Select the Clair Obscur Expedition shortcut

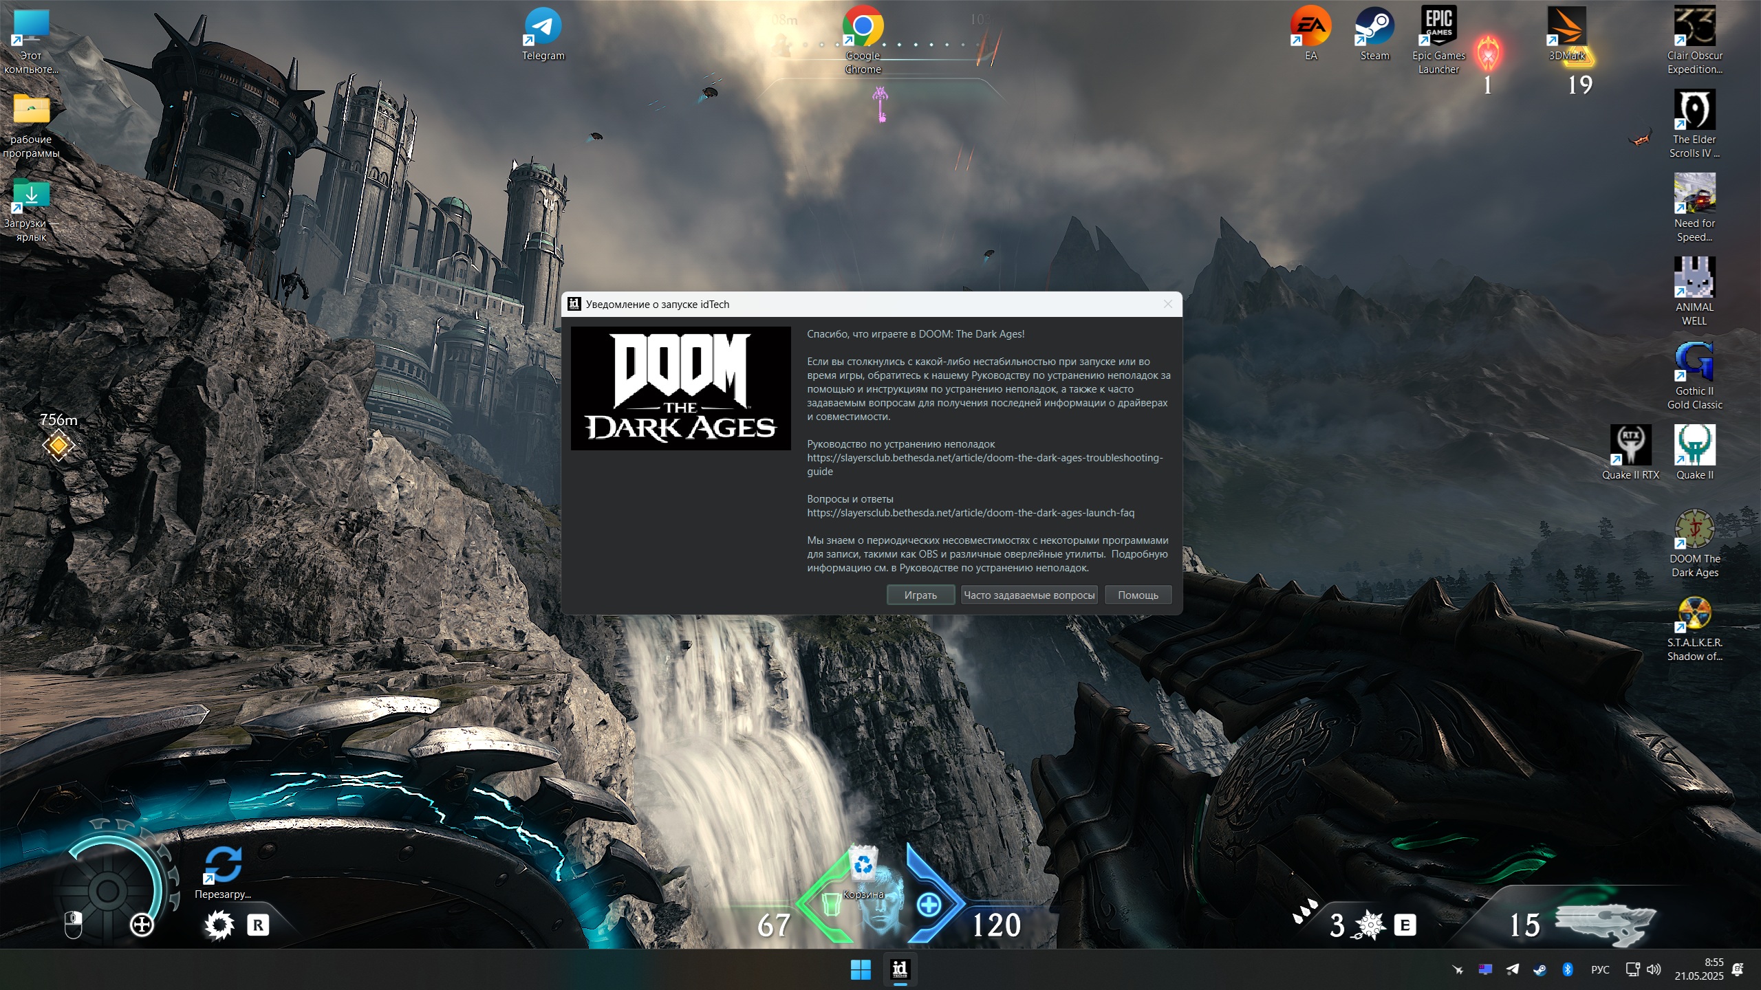point(1694,41)
